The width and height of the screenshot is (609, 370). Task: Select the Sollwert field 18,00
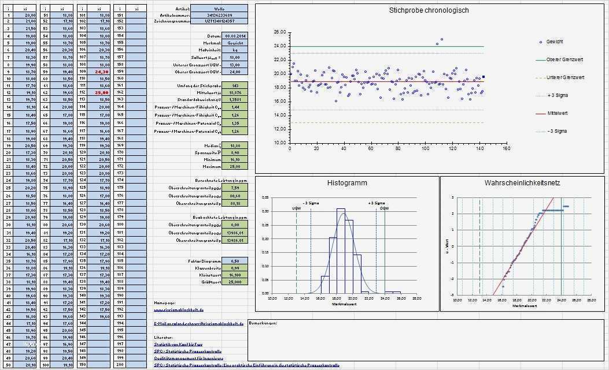[235, 57]
